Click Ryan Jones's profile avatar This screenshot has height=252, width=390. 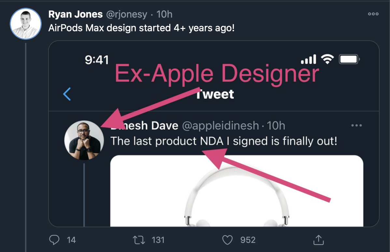26,24
